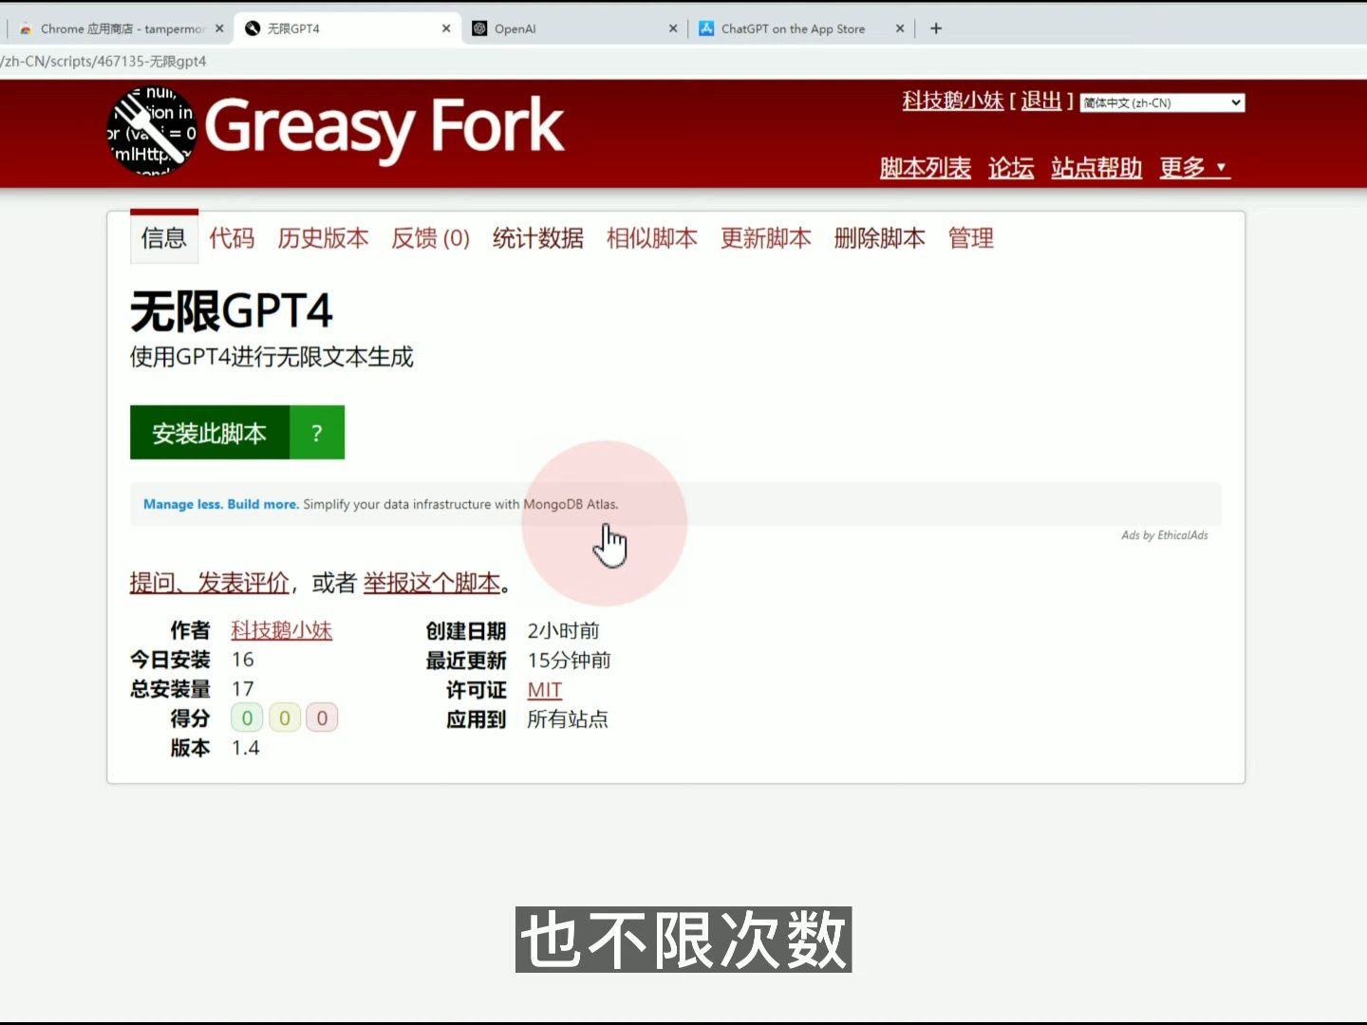Switch to the OpenAI browser tab
This screenshot has width=1367, height=1025.
[573, 28]
